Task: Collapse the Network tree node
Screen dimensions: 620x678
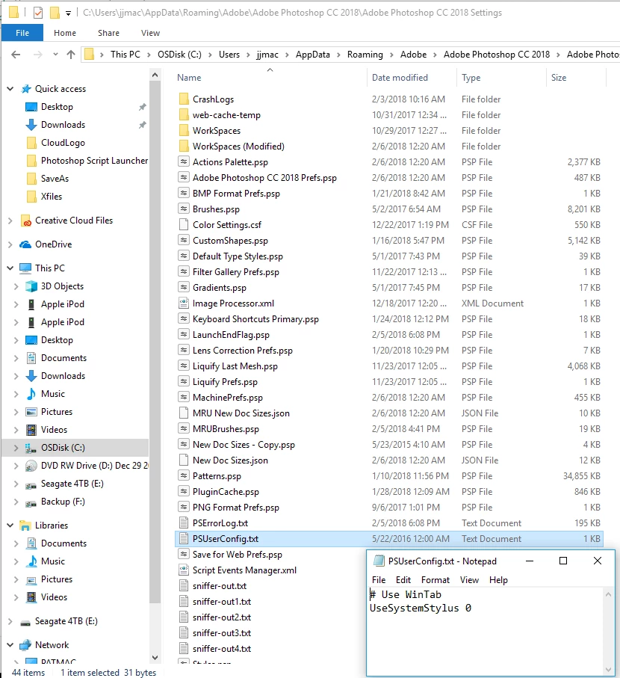Action: 10,644
